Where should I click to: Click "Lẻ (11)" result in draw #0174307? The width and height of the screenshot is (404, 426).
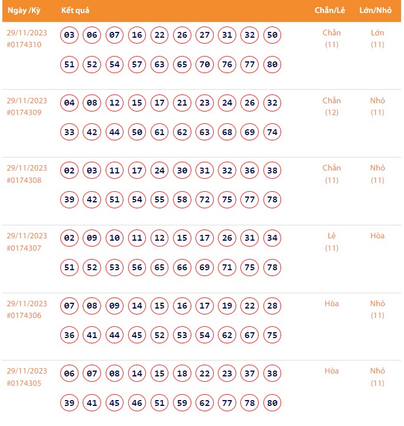[x=332, y=242]
